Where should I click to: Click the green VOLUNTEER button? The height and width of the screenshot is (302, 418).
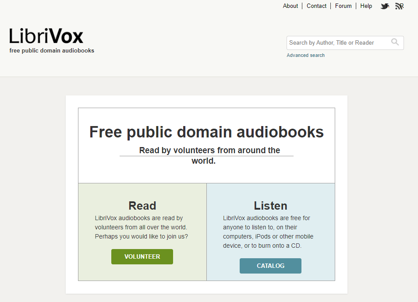click(142, 257)
